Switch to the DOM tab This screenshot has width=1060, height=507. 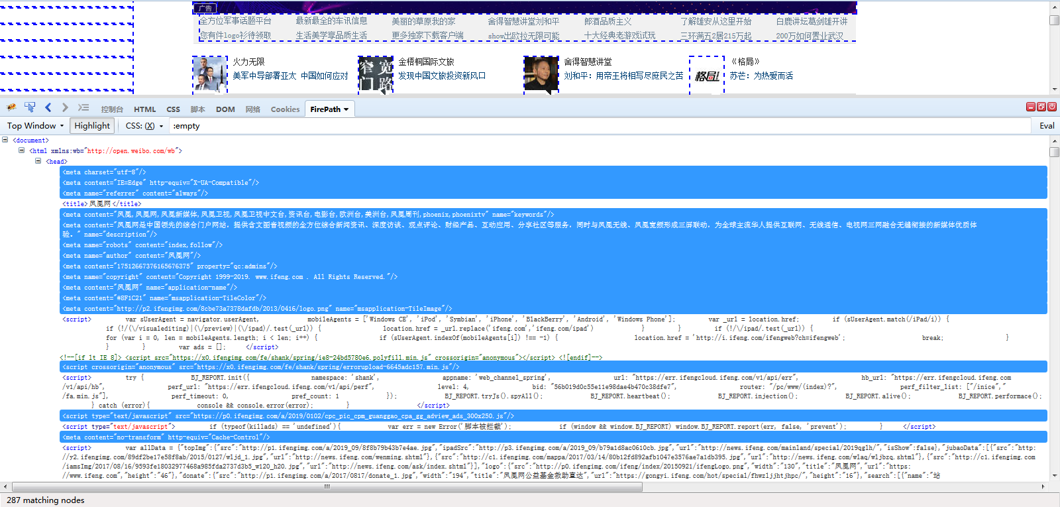tap(225, 109)
